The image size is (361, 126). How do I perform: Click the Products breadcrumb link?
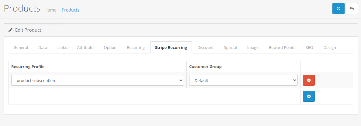point(71,10)
